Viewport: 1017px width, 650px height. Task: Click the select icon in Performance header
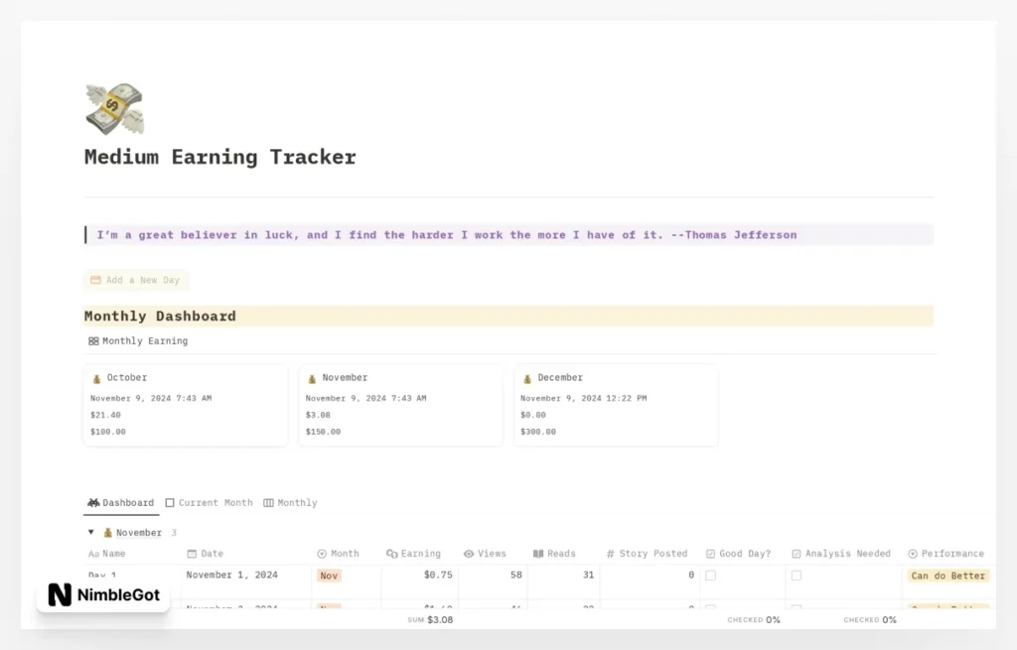pyautogui.click(x=913, y=554)
